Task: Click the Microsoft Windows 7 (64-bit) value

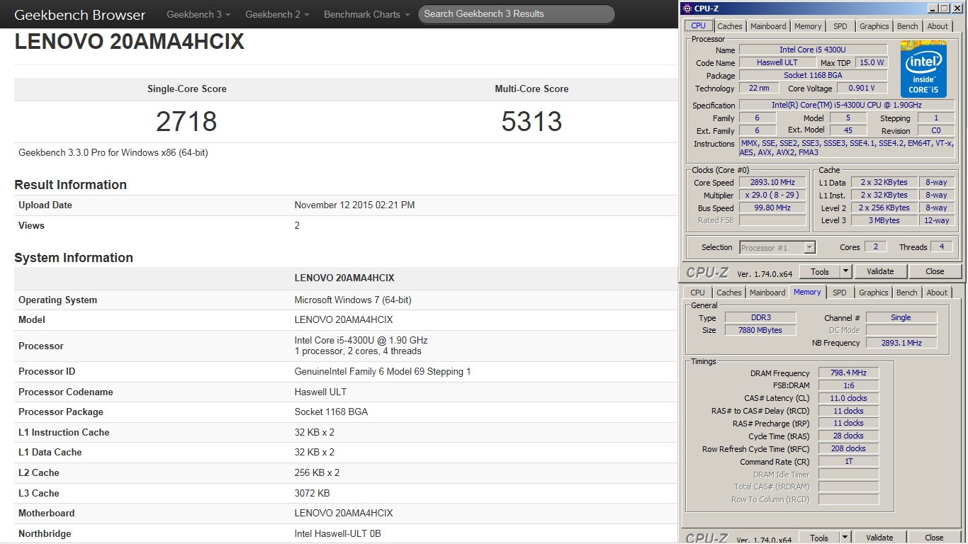Action: coord(353,300)
